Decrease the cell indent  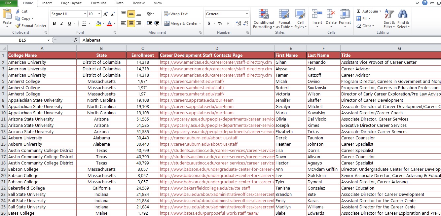click(149, 23)
